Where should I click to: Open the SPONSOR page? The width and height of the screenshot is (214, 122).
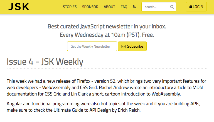point(90,7)
